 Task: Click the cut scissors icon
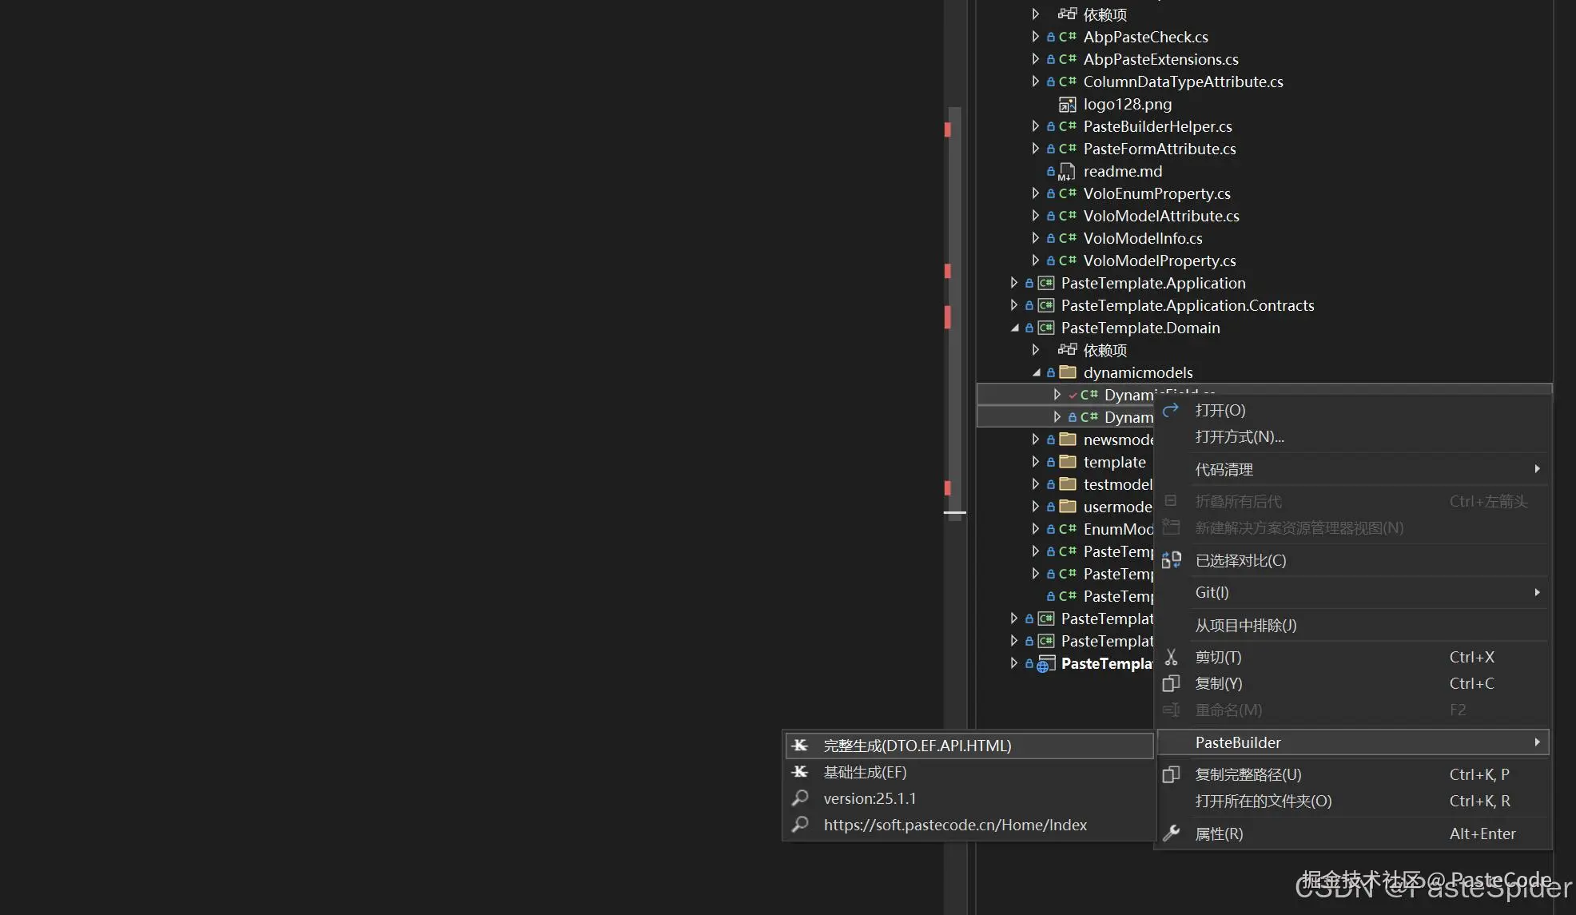point(1171,657)
